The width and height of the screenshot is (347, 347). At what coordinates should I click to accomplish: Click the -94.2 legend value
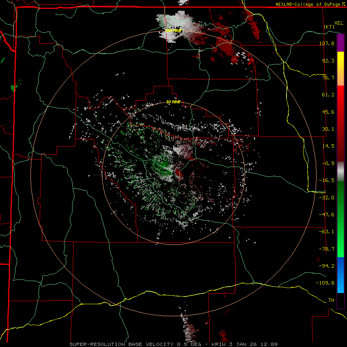coord(327,266)
